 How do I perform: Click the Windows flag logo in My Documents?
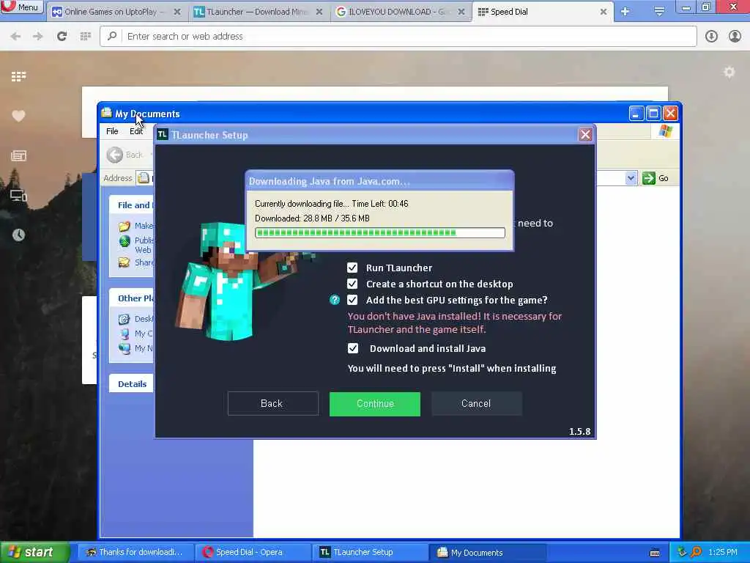pyautogui.click(x=665, y=131)
